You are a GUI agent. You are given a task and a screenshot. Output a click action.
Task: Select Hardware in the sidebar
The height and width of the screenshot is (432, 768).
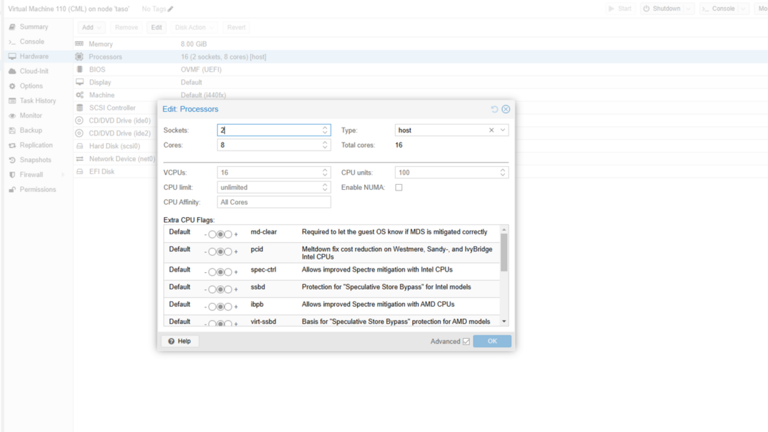pos(34,57)
